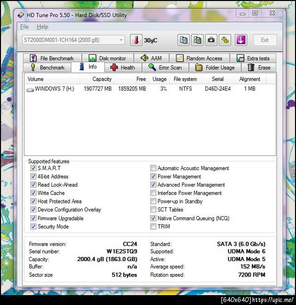Select the Info tab
This screenshot has width=296, height=305.
pos(88,67)
